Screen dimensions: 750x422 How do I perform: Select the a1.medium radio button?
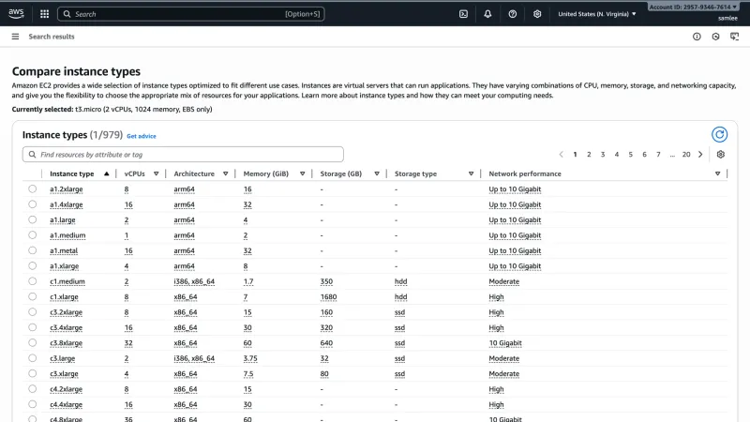pyautogui.click(x=32, y=235)
